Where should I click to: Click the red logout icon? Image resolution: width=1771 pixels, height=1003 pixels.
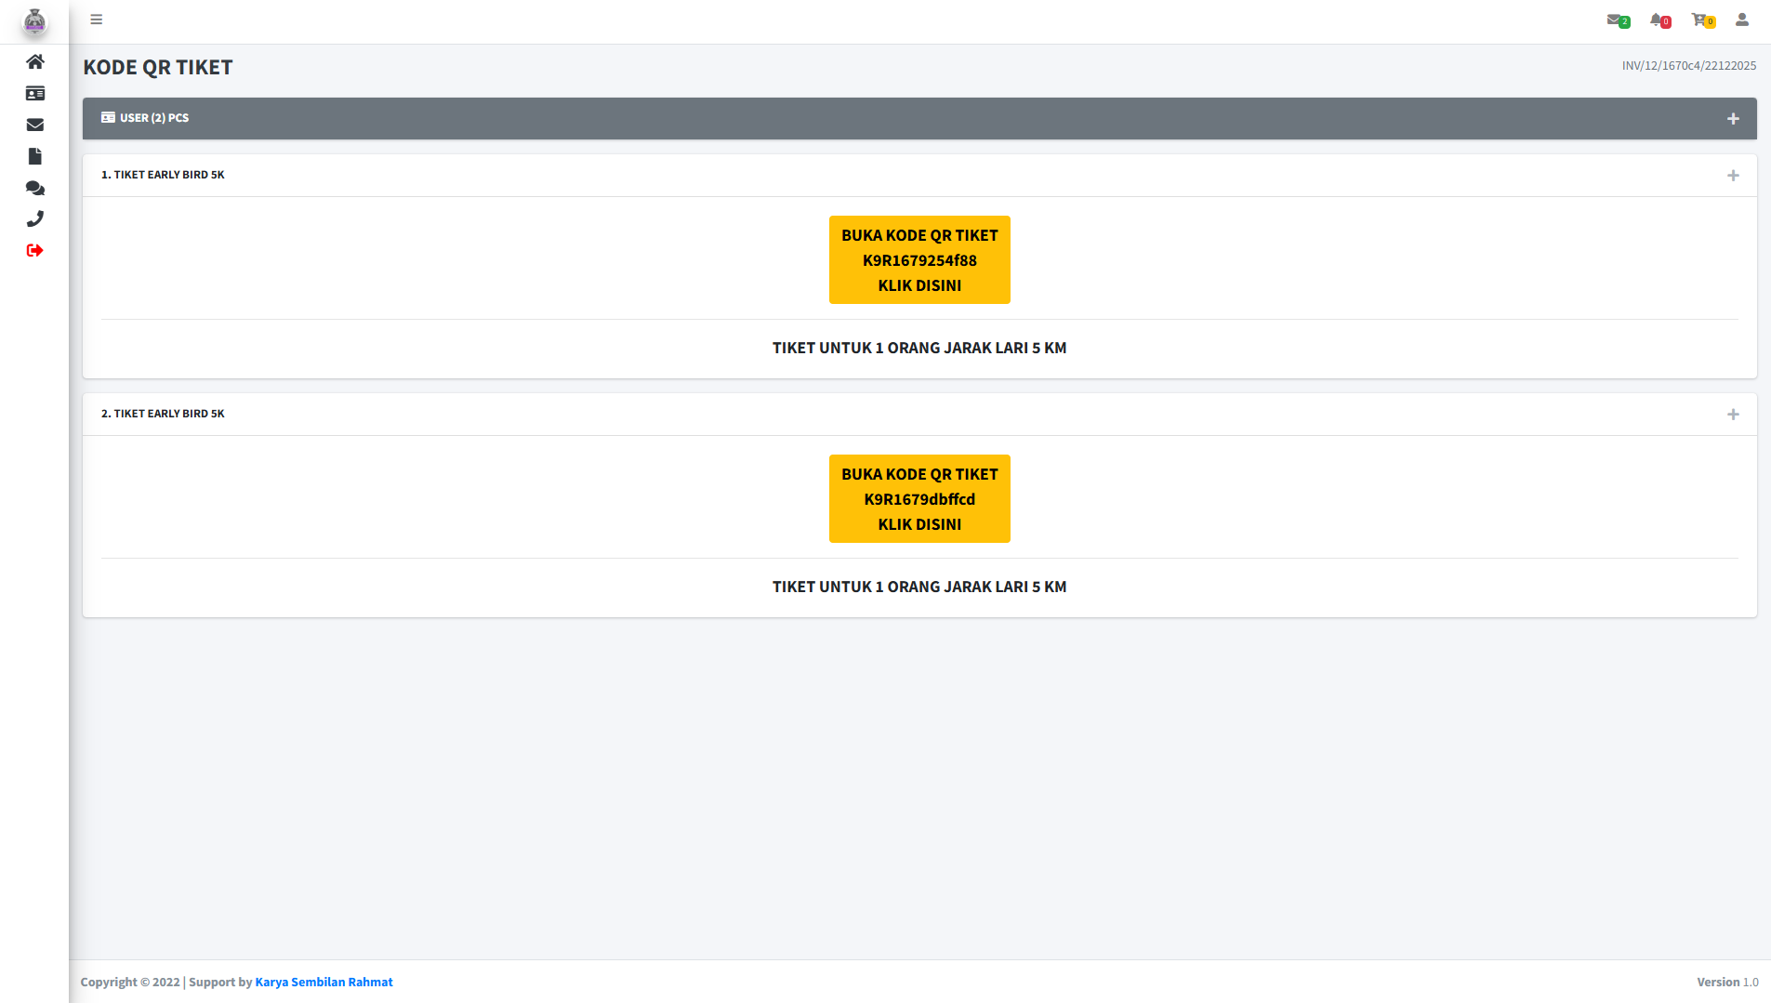(35, 250)
